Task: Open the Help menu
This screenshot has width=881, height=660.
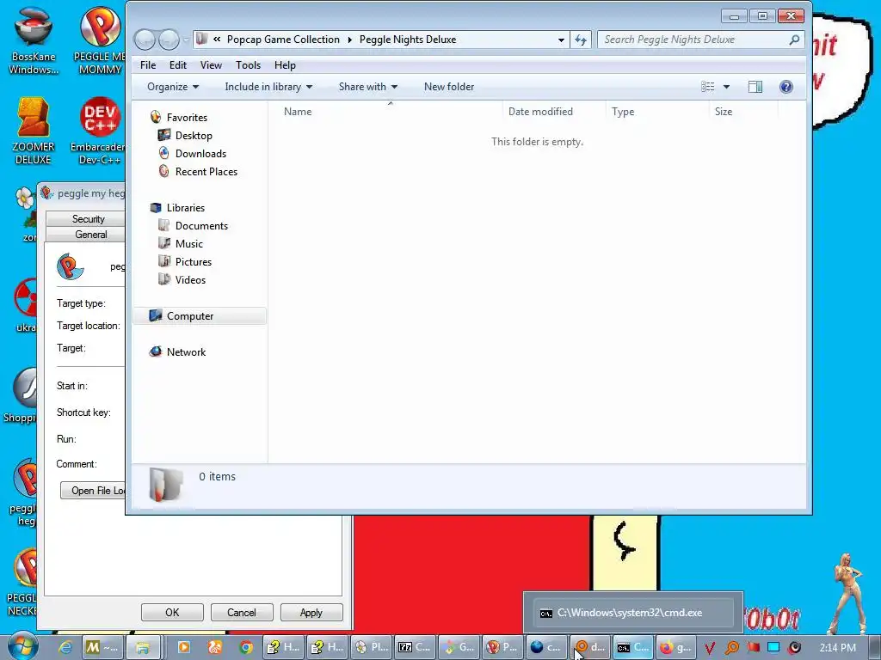Action: tap(285, 65)
